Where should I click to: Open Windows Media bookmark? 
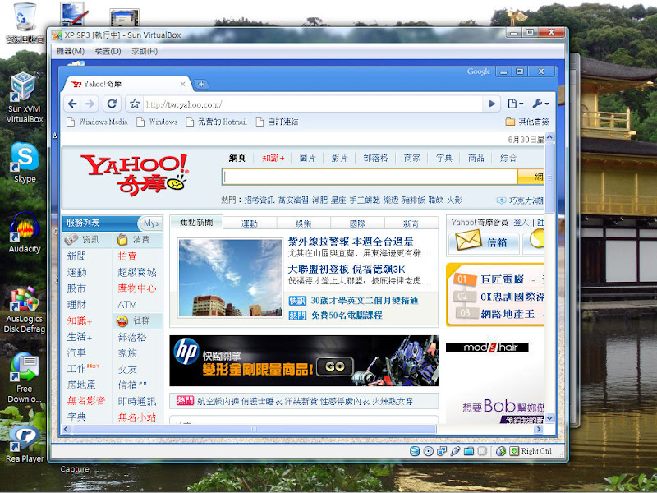click(x=97, y=122)
